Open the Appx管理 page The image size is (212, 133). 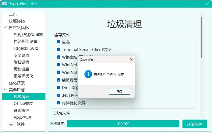coord(22,117)
